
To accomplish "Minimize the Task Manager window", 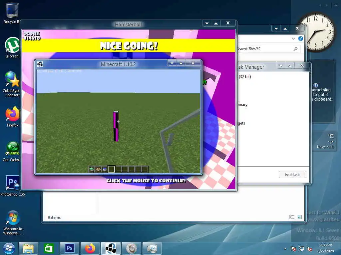I will pyautogui.click(x=281, y=65).
